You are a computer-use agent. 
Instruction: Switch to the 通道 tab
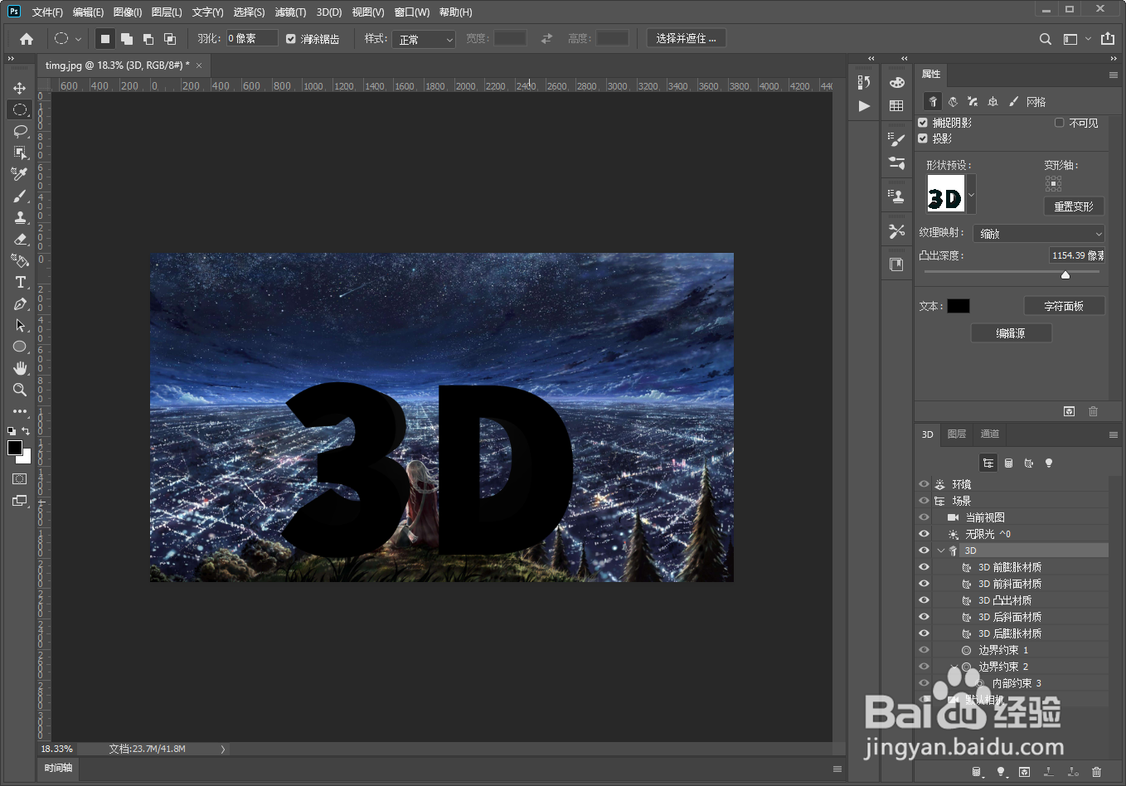click(990, 434)
